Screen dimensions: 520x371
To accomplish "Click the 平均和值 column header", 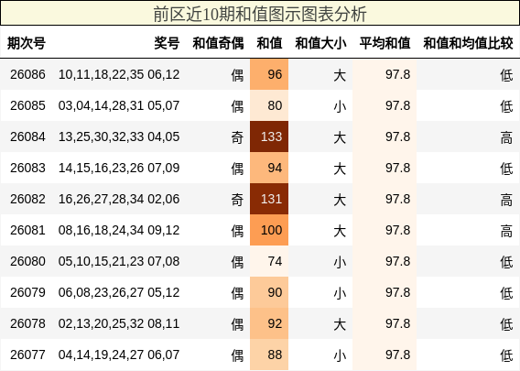I will [x=385, y=43].
